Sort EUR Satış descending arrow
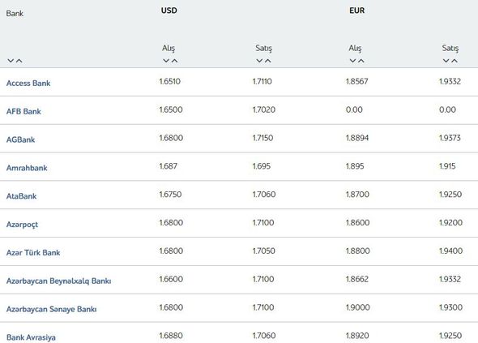 click(x=446, y=61)
